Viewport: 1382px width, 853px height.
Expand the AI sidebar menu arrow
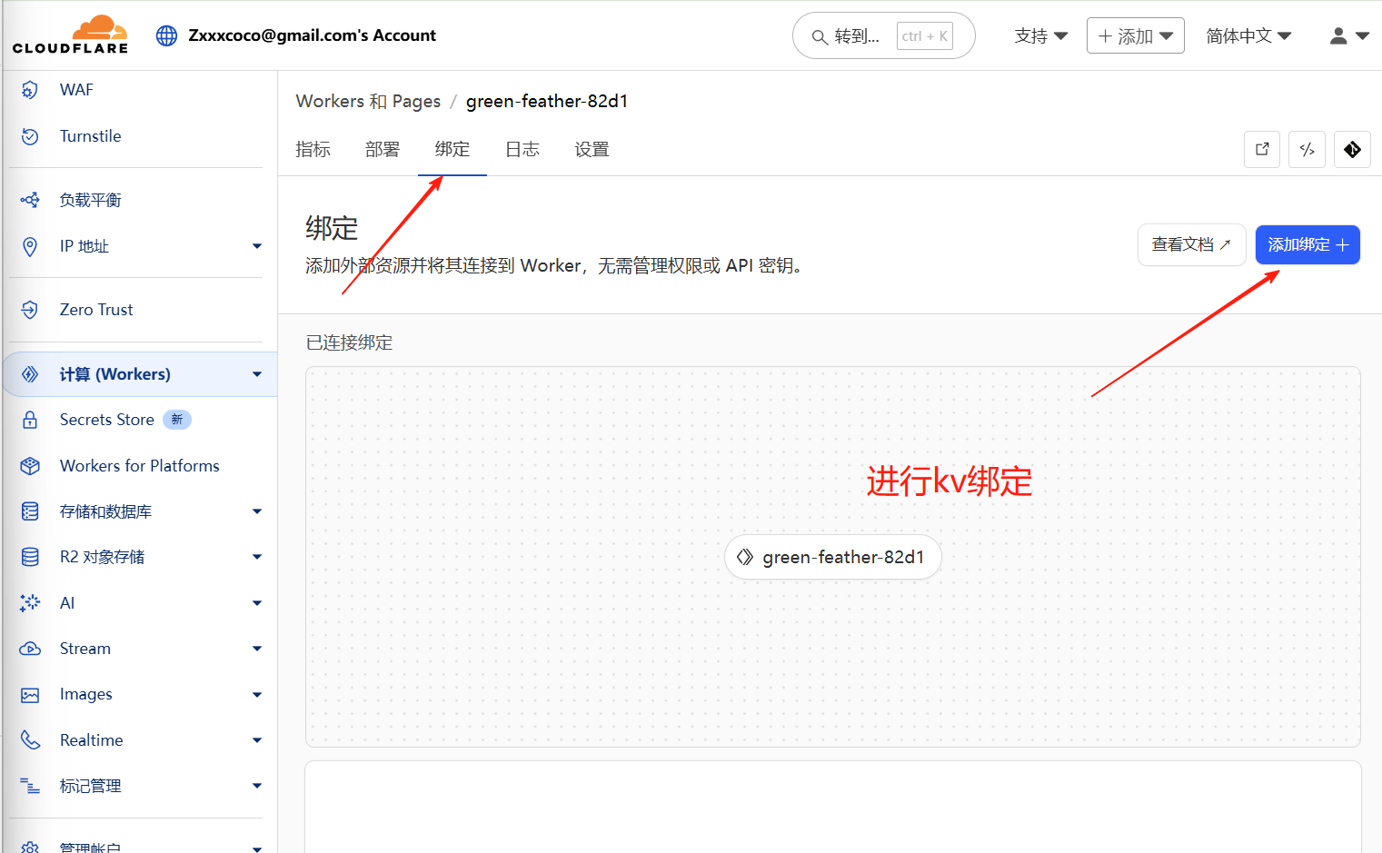[x=257, y=603]
